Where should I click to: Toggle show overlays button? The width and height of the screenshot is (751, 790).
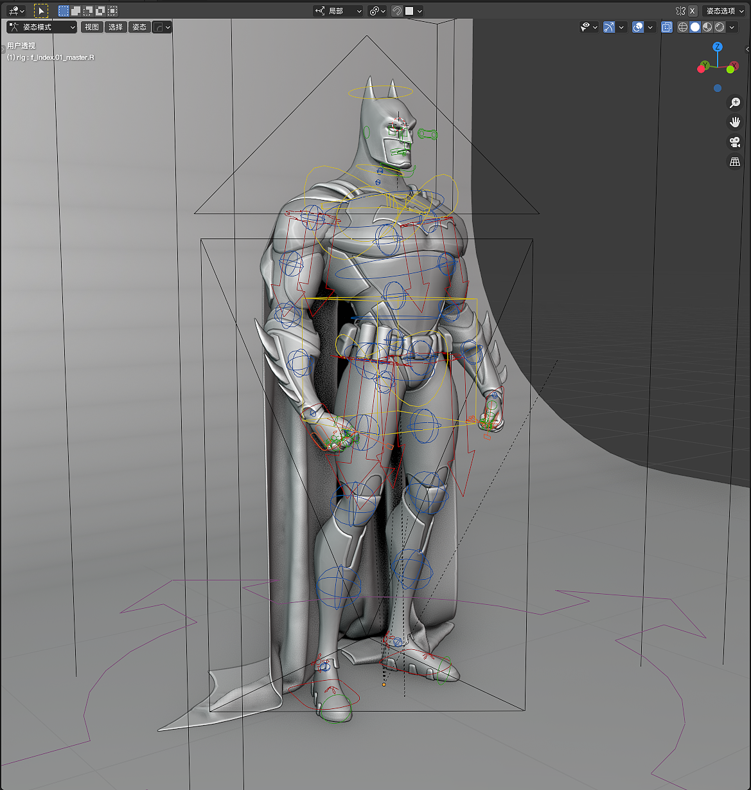coord(638,27)
